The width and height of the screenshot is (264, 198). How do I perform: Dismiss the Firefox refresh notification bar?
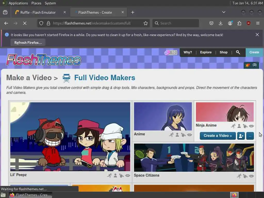(x=257, y=35)
